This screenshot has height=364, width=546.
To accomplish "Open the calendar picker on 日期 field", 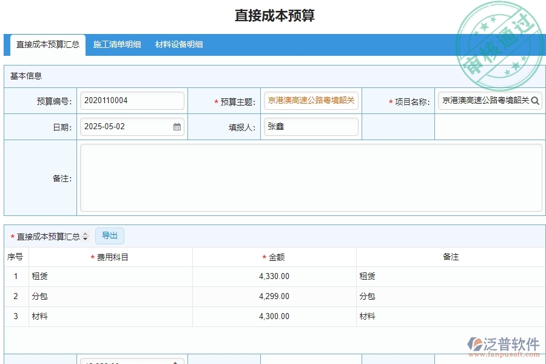I will pos(175,126).
